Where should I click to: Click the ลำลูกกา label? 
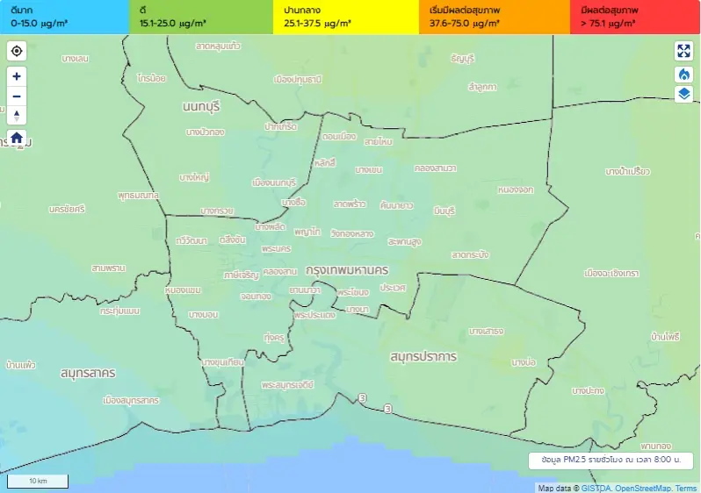(482, 87)
